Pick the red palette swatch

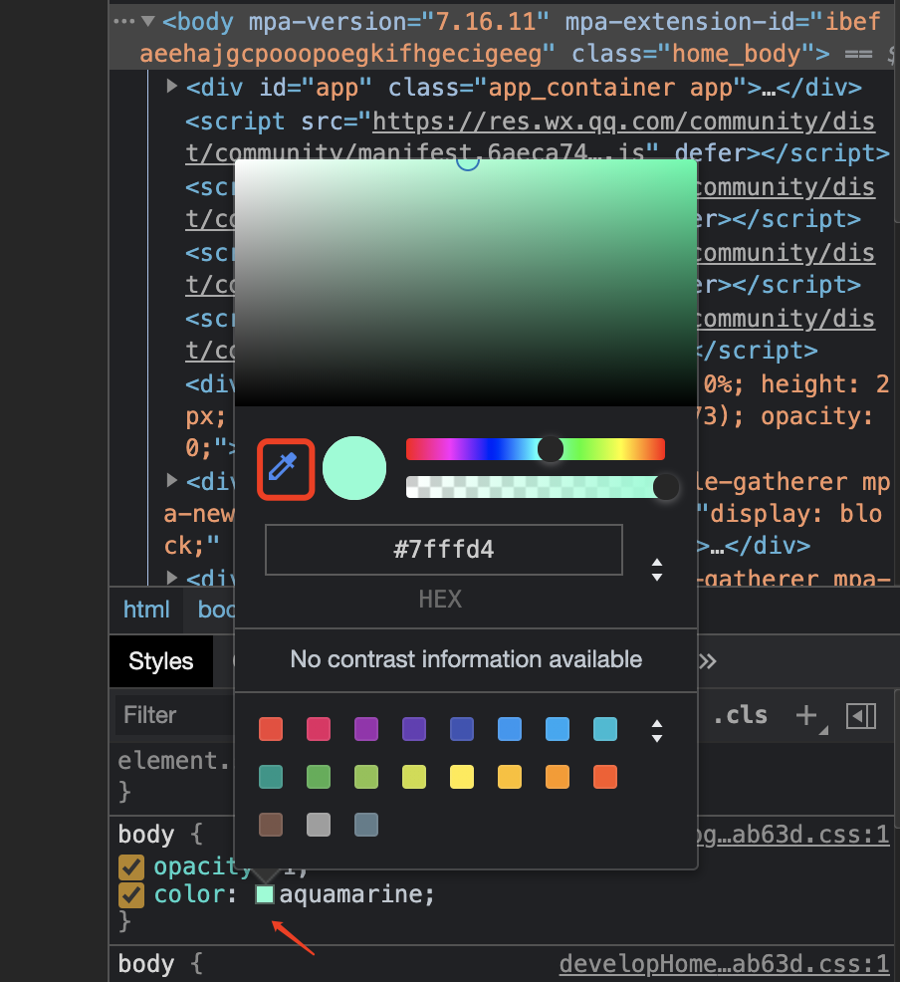coord(271,729)
